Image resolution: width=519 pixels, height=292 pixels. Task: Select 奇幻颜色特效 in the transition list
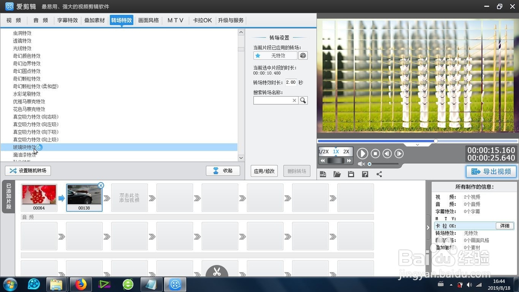pos(27,56)
